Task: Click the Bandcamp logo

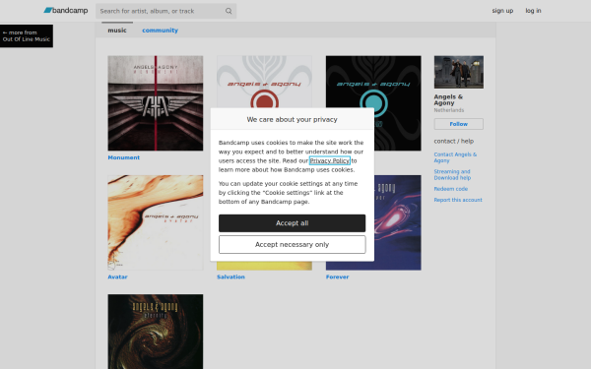Action: 66,11
